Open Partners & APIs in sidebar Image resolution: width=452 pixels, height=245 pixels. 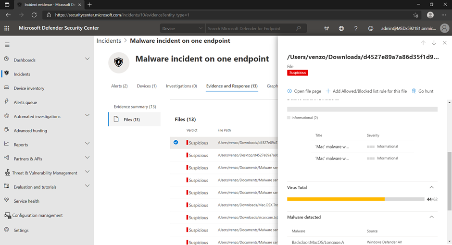(x=28, y=159)
